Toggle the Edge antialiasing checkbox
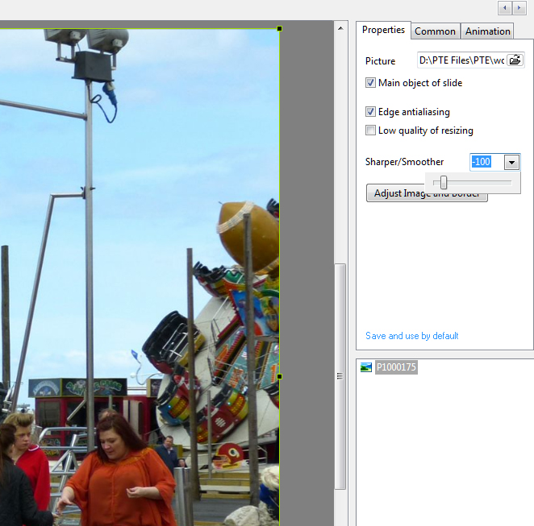Image resolution: width=534 pixels, height=526 pixels. [371, 112]
